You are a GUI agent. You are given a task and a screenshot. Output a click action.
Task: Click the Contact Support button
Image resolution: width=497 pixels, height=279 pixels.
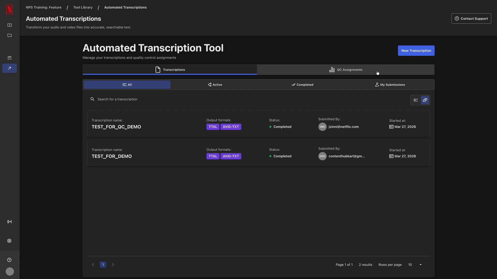[471, 19]
